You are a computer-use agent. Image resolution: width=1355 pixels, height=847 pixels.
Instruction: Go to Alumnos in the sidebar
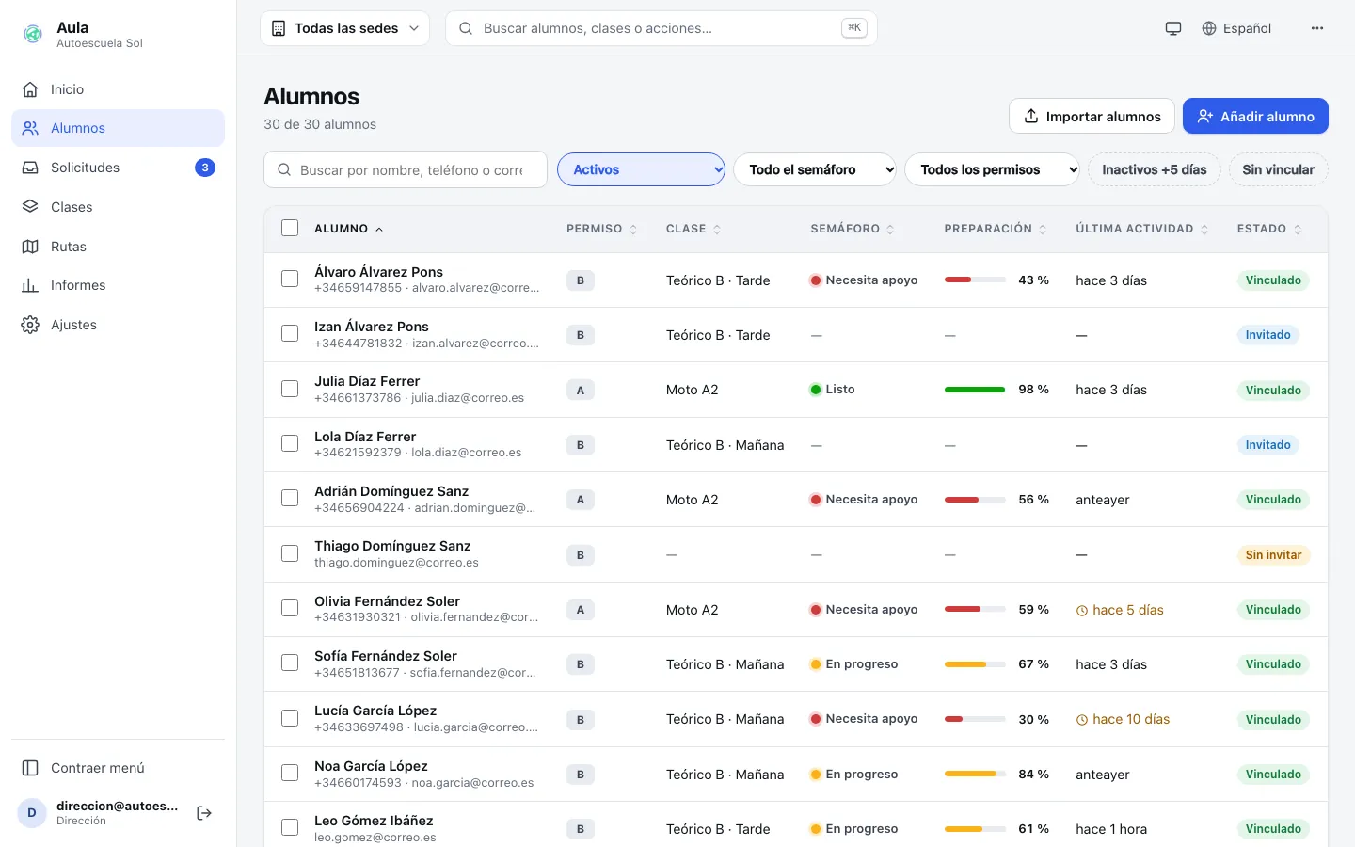point(118,128)
